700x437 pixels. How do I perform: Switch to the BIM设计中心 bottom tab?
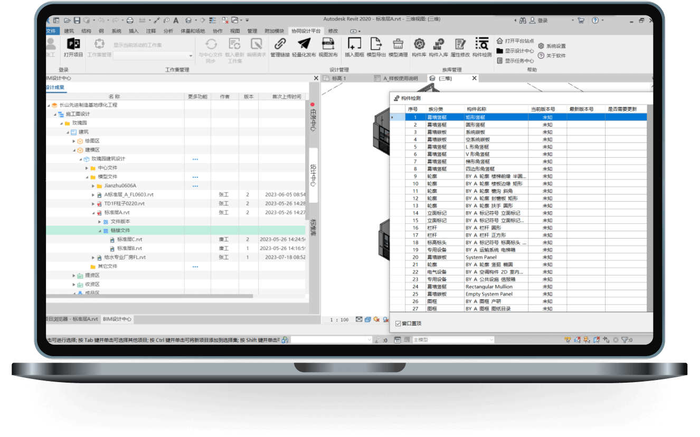point(117,319)
